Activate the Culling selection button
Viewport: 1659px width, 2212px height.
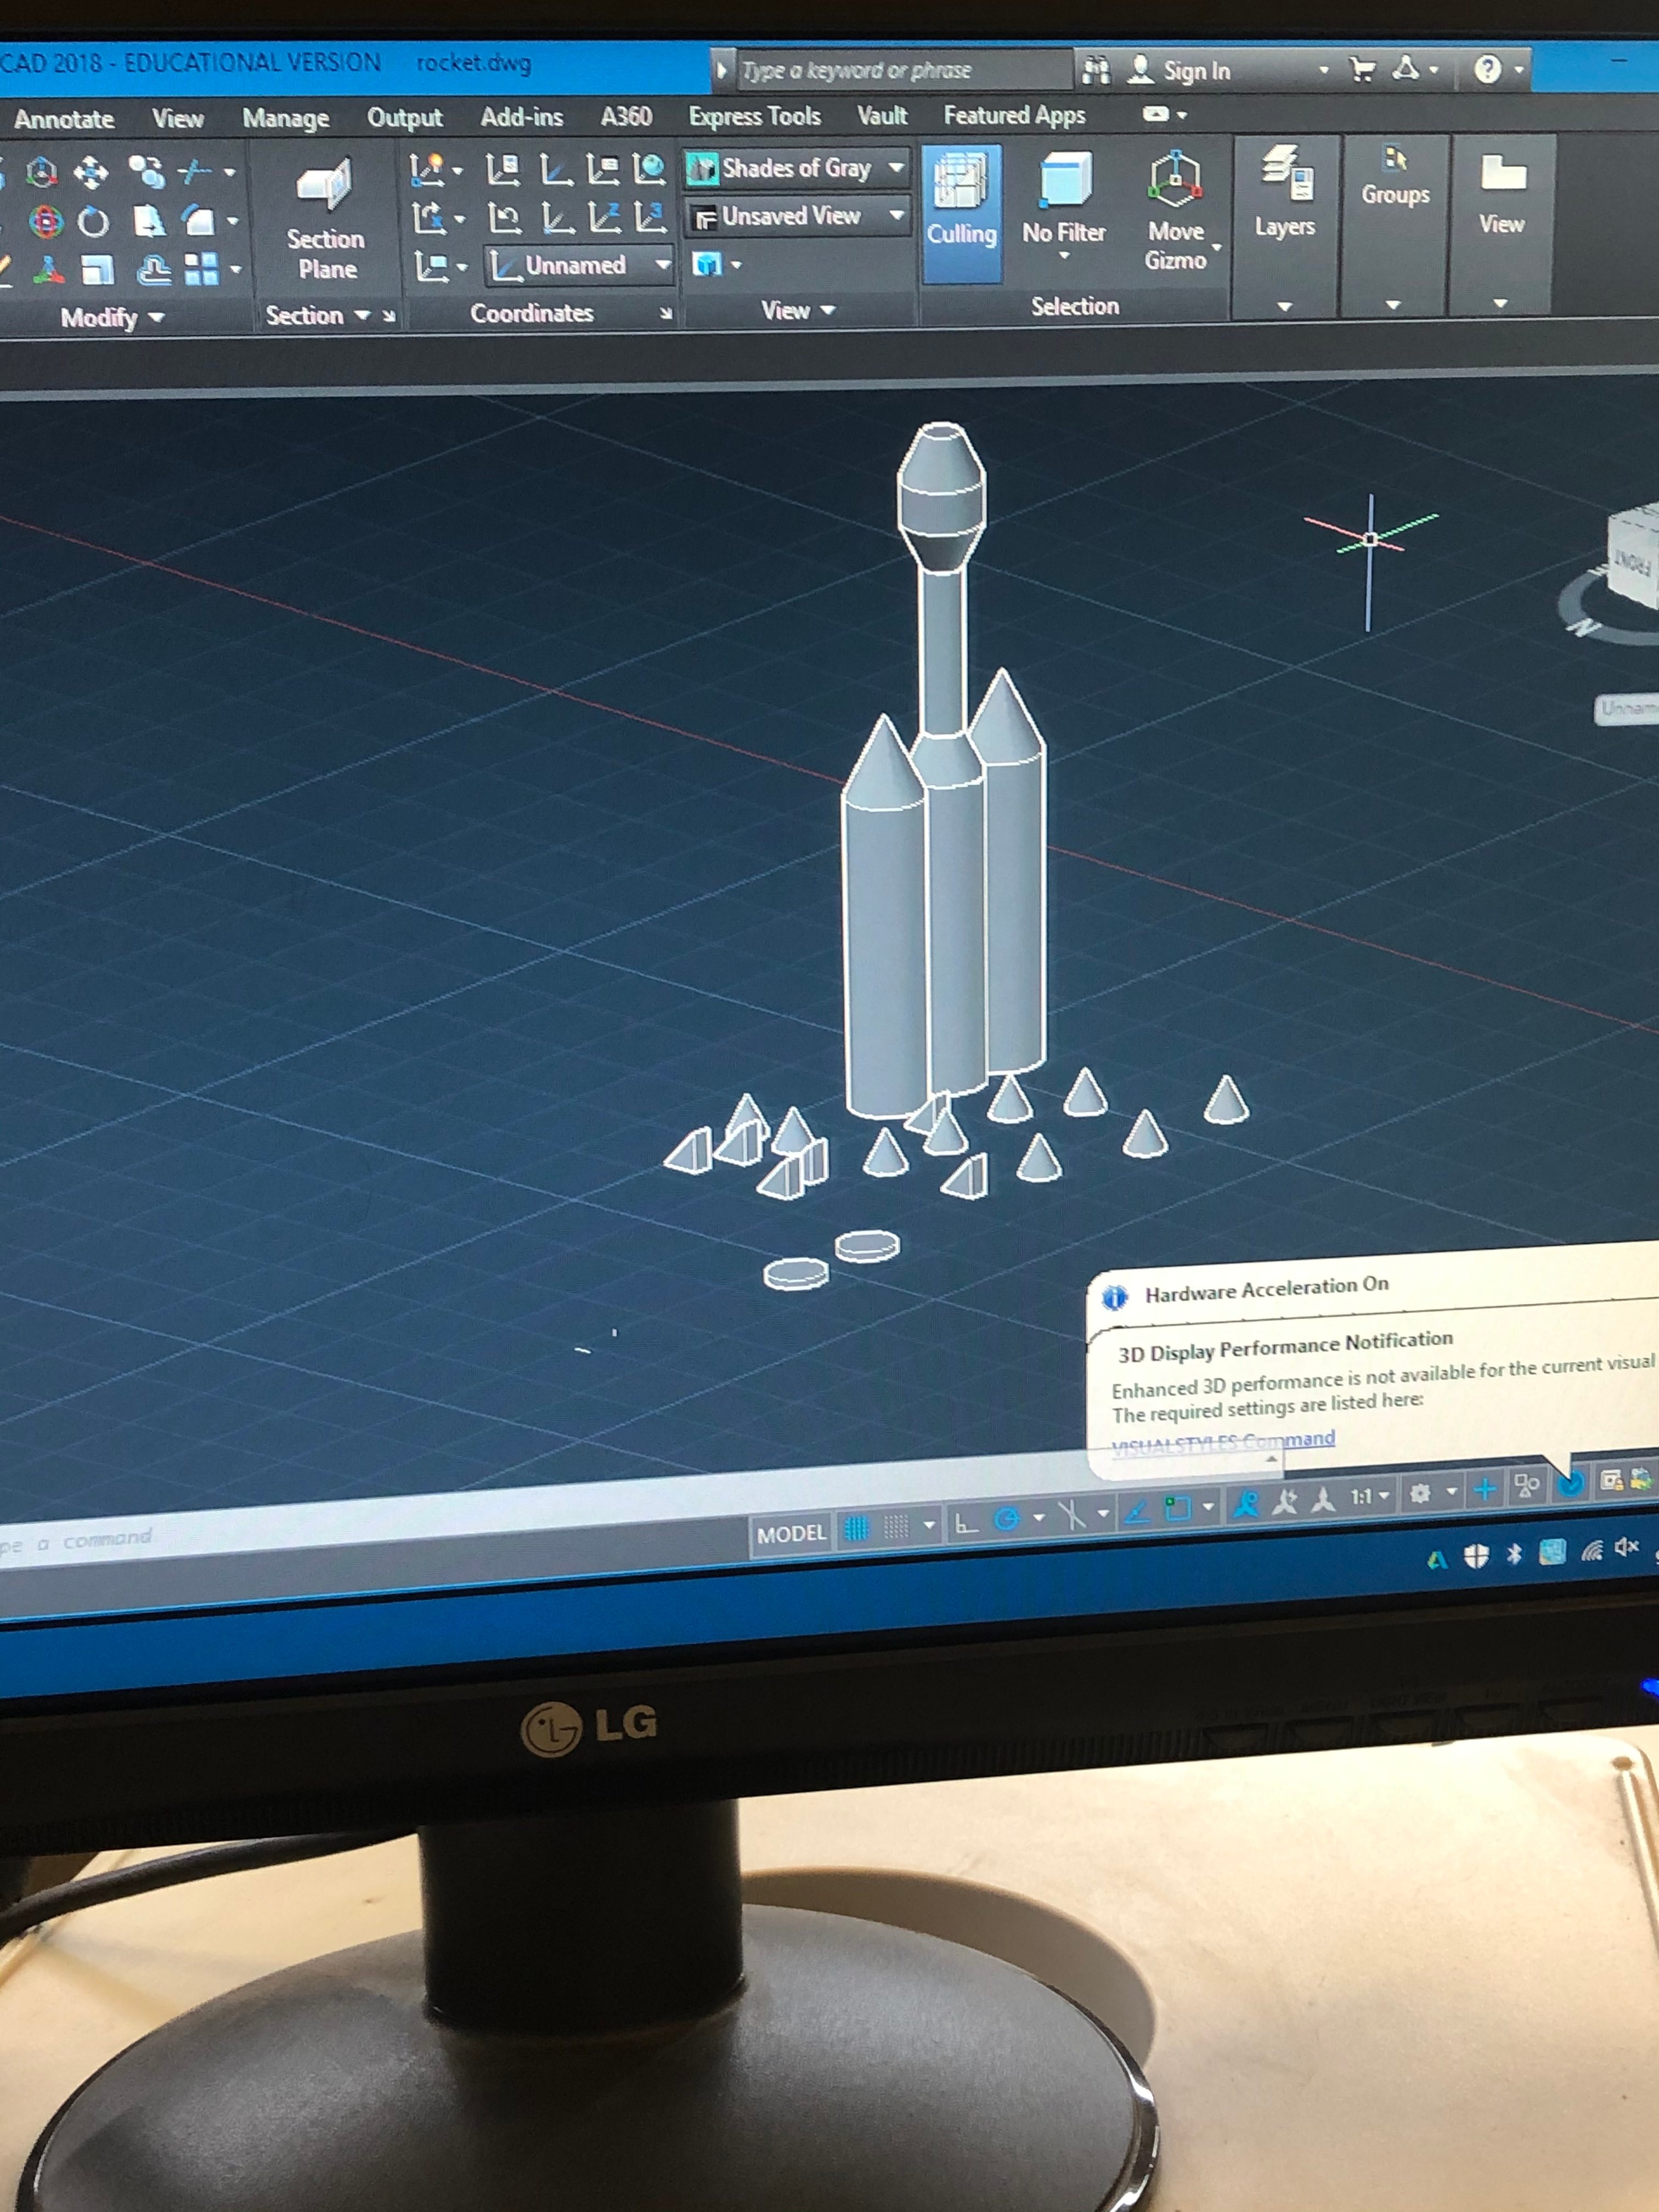pyautogui.click(x=961, y=211)
